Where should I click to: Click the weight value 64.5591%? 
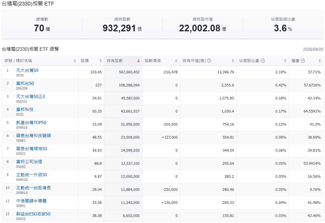click(312, 111)
